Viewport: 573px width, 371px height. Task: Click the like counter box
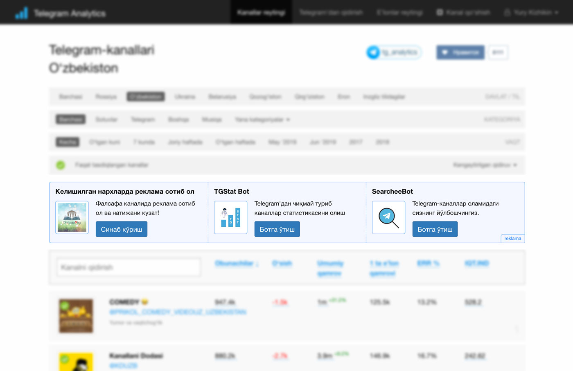click(x=498, y=52)
